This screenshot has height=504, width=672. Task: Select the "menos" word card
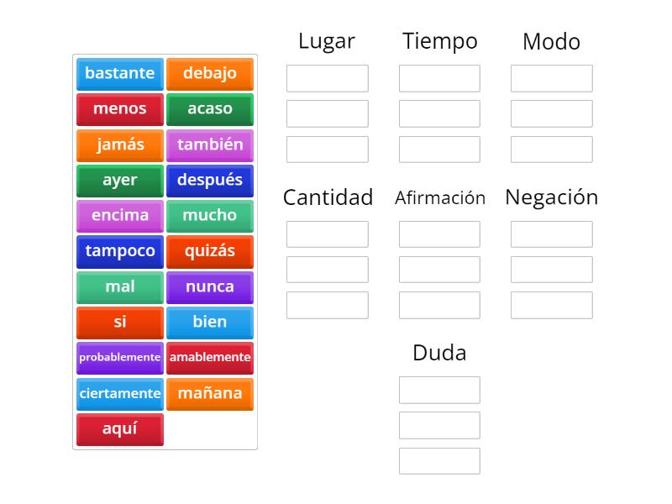[x=119, y=109]
